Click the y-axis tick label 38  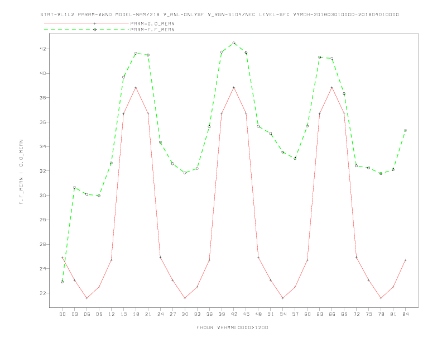pos(42,98)
